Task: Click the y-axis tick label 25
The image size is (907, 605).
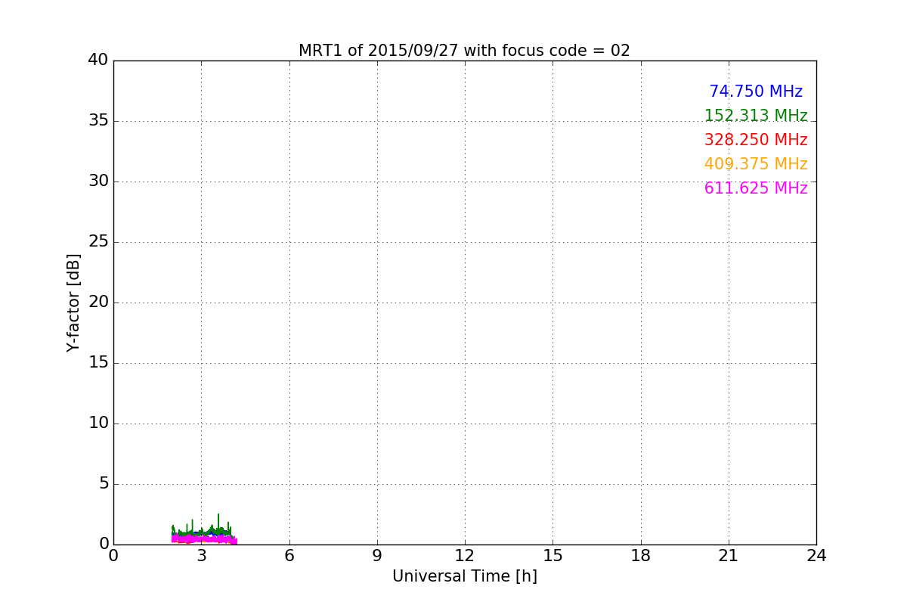Action: [98, 242]
